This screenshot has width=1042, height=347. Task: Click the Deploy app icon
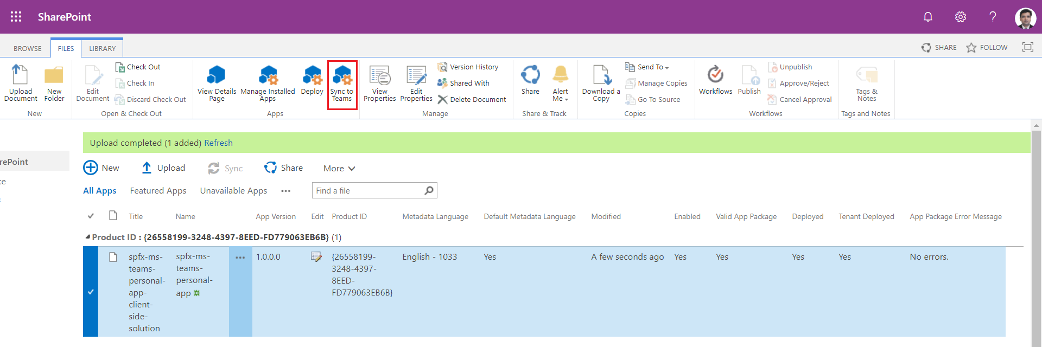[x=312, y=75]
